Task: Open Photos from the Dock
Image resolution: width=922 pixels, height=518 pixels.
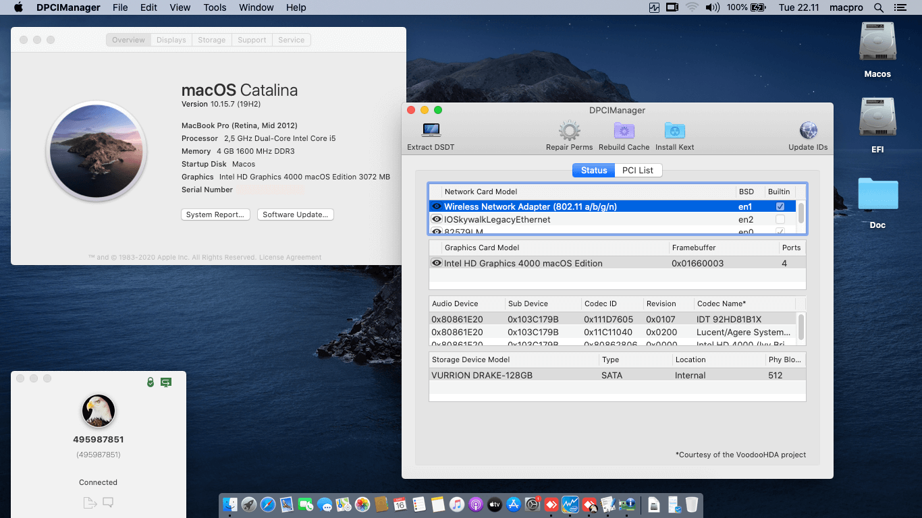Action: pyautogui.click(x=362, y=504)
